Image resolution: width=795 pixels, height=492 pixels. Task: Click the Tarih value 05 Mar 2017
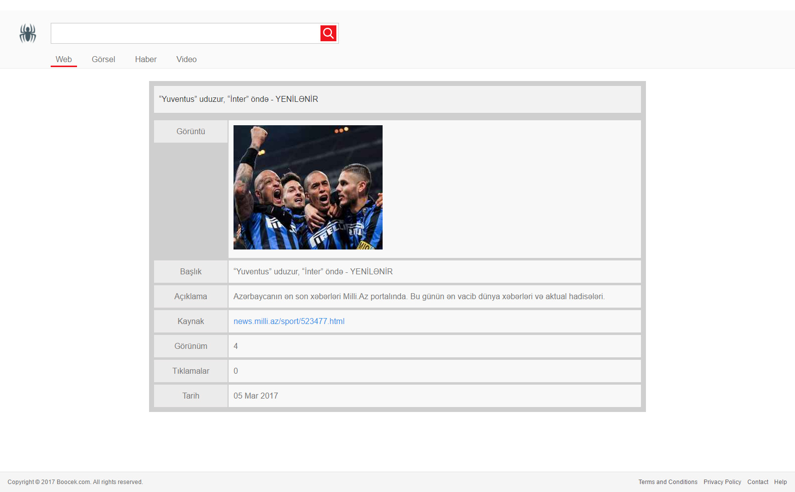(x=256, y=396)
